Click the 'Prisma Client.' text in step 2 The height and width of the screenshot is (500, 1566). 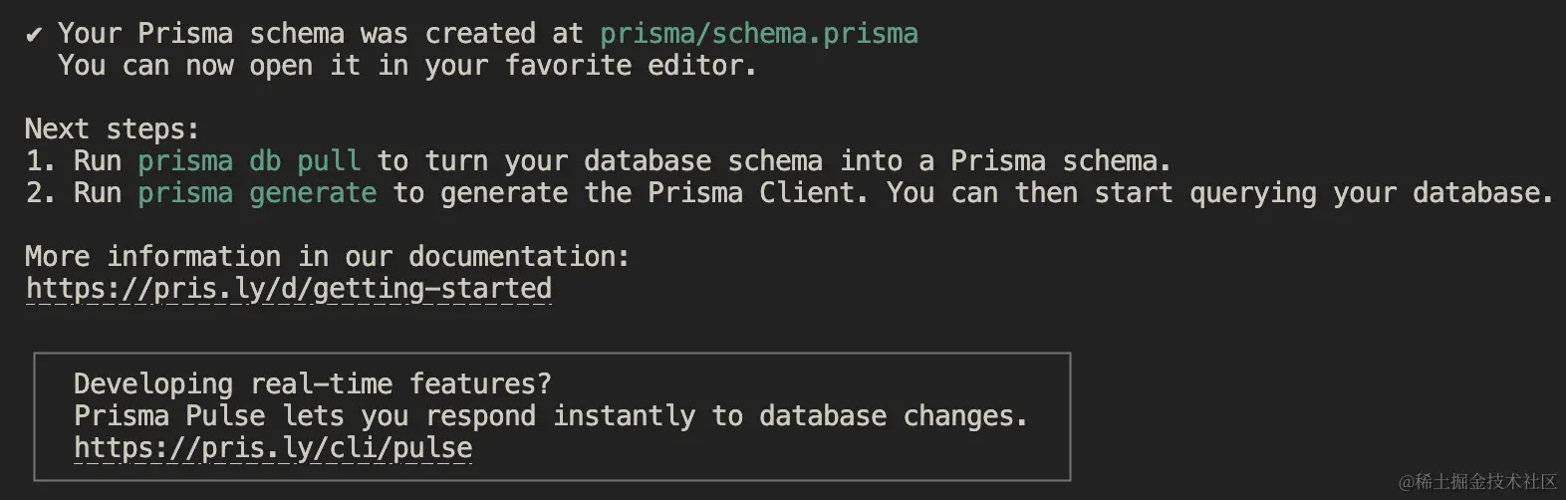pyautogui.click(x=758, y=193)
